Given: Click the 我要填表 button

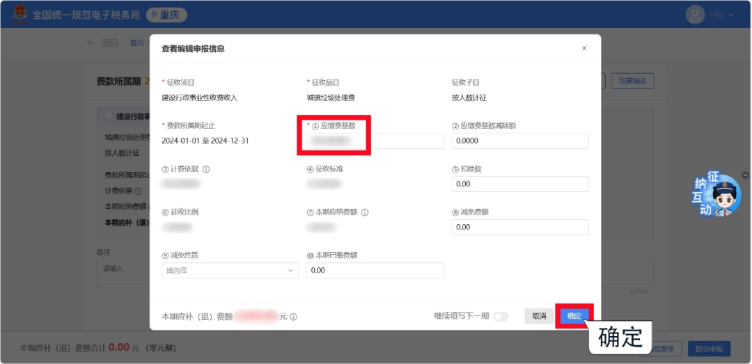Looking at the screenshot, I should click(x=632, y=81).
